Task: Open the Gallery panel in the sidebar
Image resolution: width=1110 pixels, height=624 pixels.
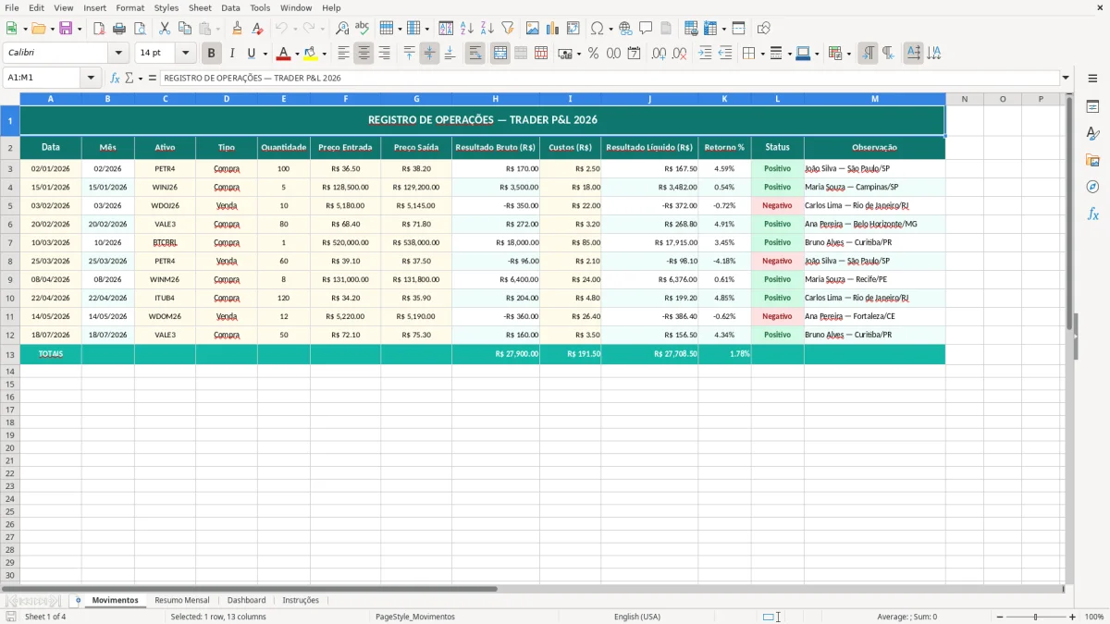Action: 1092,160
